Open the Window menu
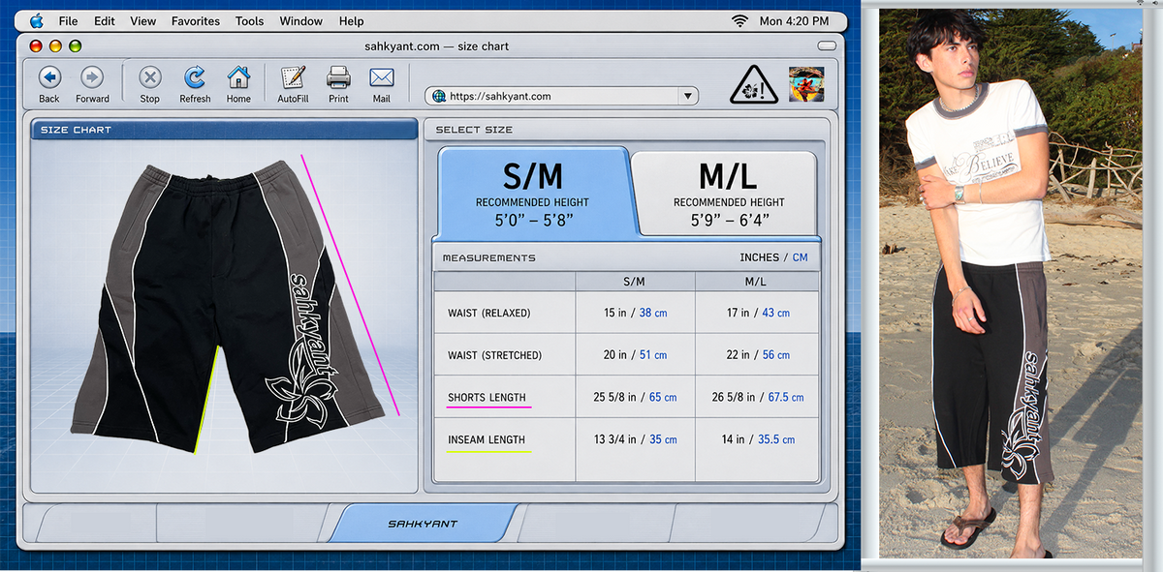The height and width of the screenshot is (572, 1163). click(301, 20)
